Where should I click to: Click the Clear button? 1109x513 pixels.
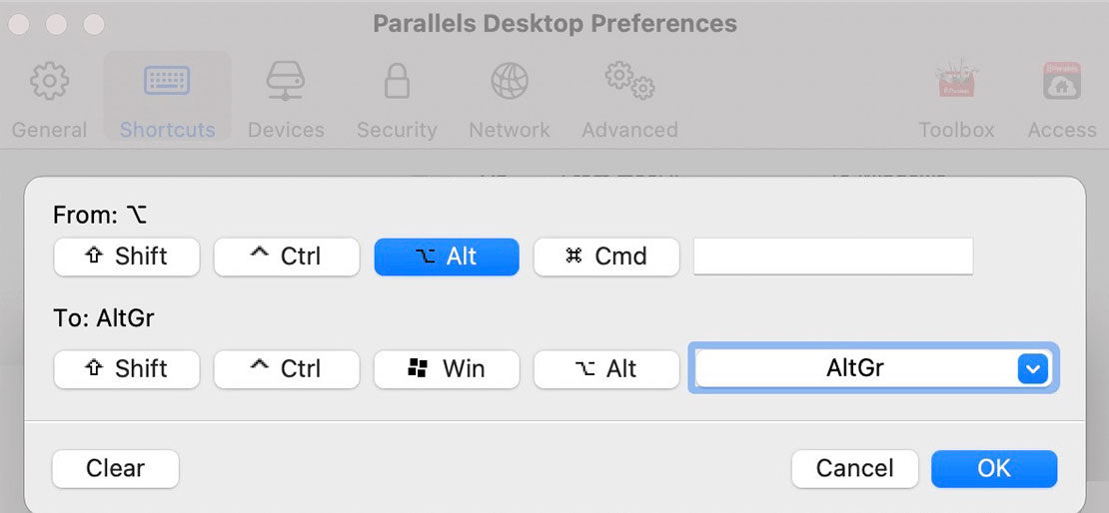pos(115,468)
